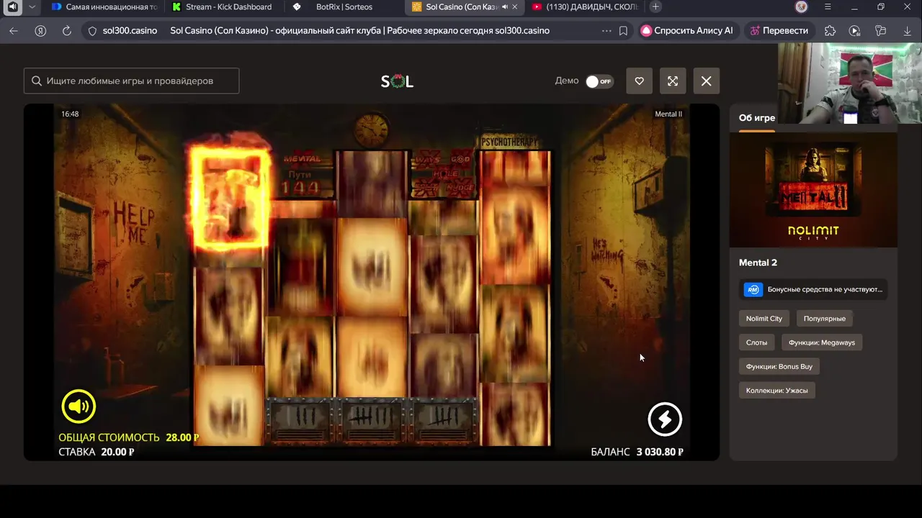The width and height of the screenshot is (922, 518).
Task: Click Спросить Алису AI button
Action: (x=687, y=31)
